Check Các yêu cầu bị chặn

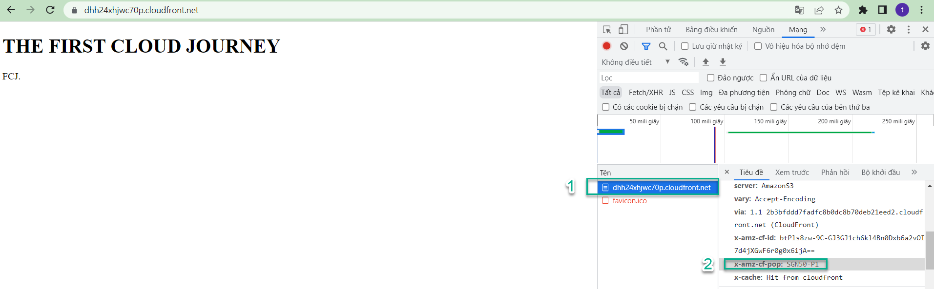point(692,107)
